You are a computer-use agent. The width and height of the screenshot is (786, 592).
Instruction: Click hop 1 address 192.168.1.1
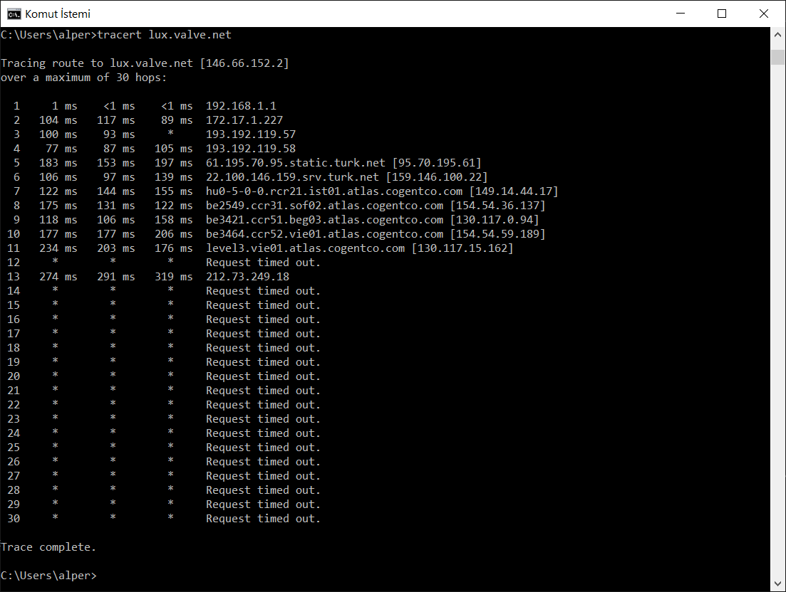pyautogui.click(x=241, y=106)
